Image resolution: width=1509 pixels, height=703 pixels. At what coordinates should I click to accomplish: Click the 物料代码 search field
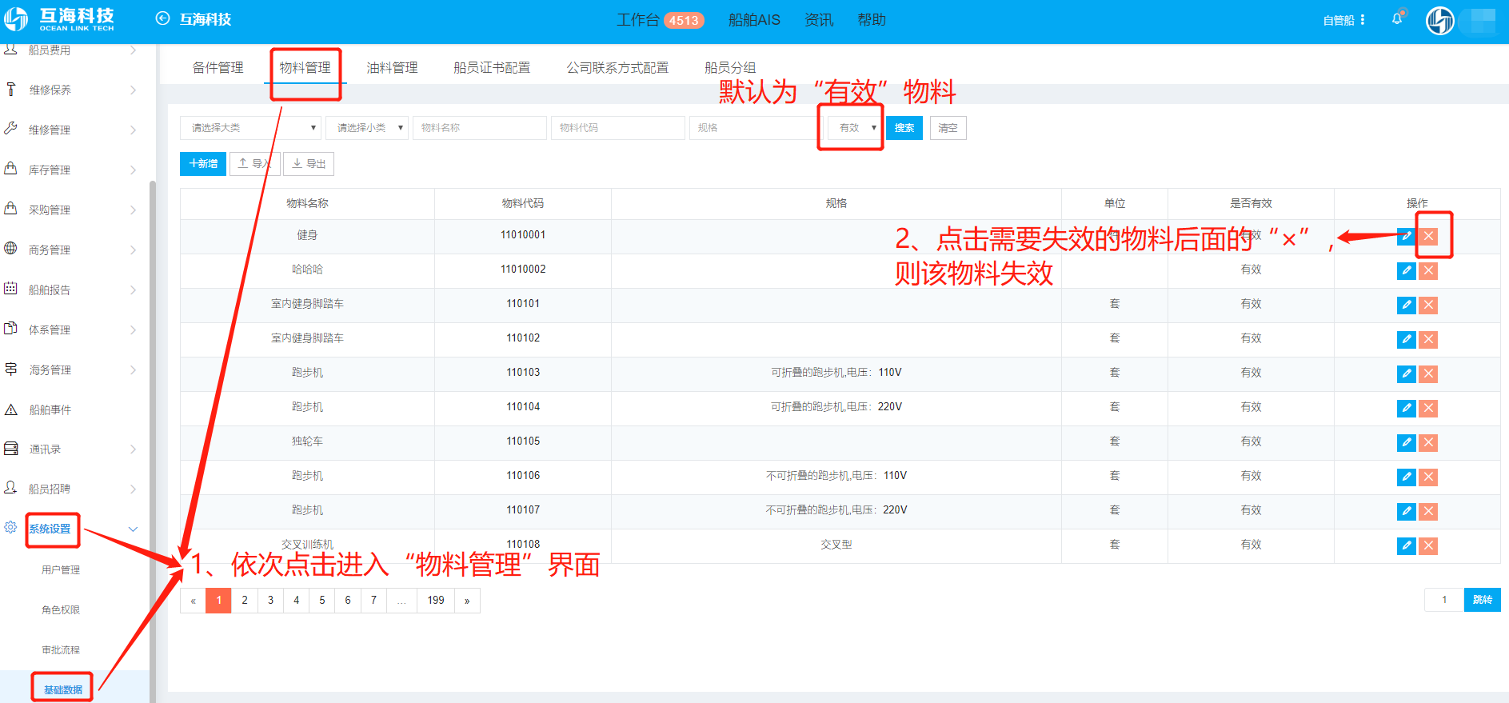pyautogui.click(x=618, y=128)
